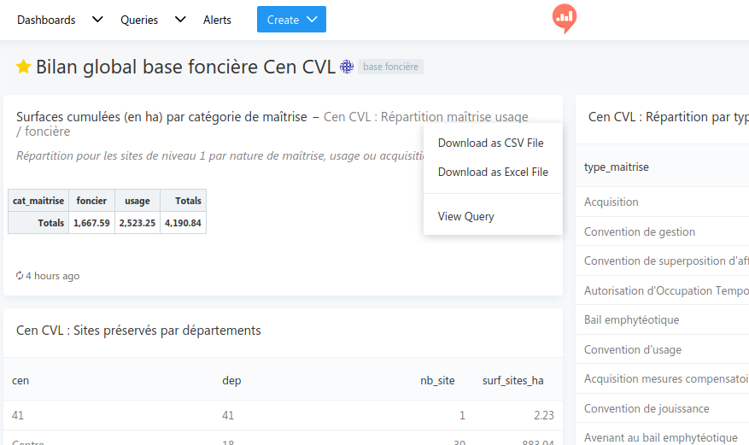The width and height of the screenshot is (749, 445).
Task: Open the Répartition maîtrise usage query link
Action: (425, 117)
